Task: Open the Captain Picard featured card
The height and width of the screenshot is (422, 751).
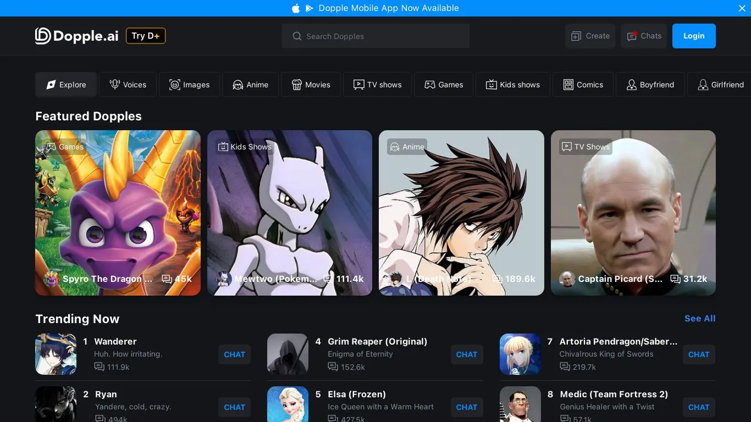Action: [633, 213]
